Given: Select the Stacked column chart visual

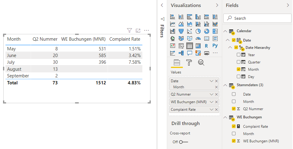Looking at the screenshot, I should (x=181, y=17).
